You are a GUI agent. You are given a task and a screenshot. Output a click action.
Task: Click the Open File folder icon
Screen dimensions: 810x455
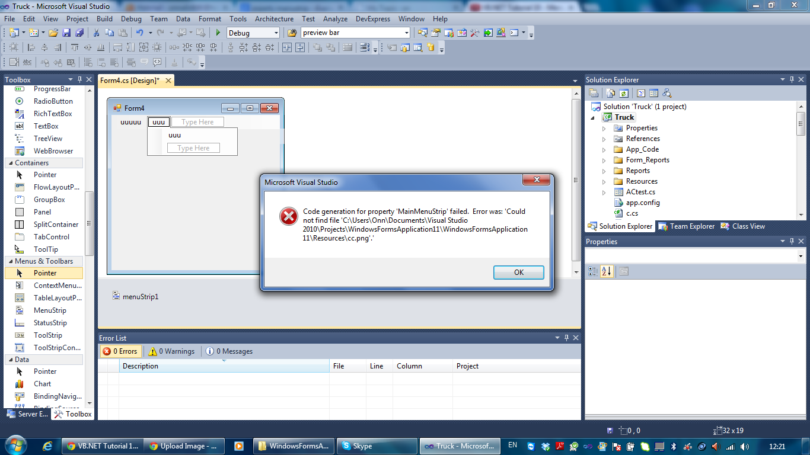coord(53,33)
